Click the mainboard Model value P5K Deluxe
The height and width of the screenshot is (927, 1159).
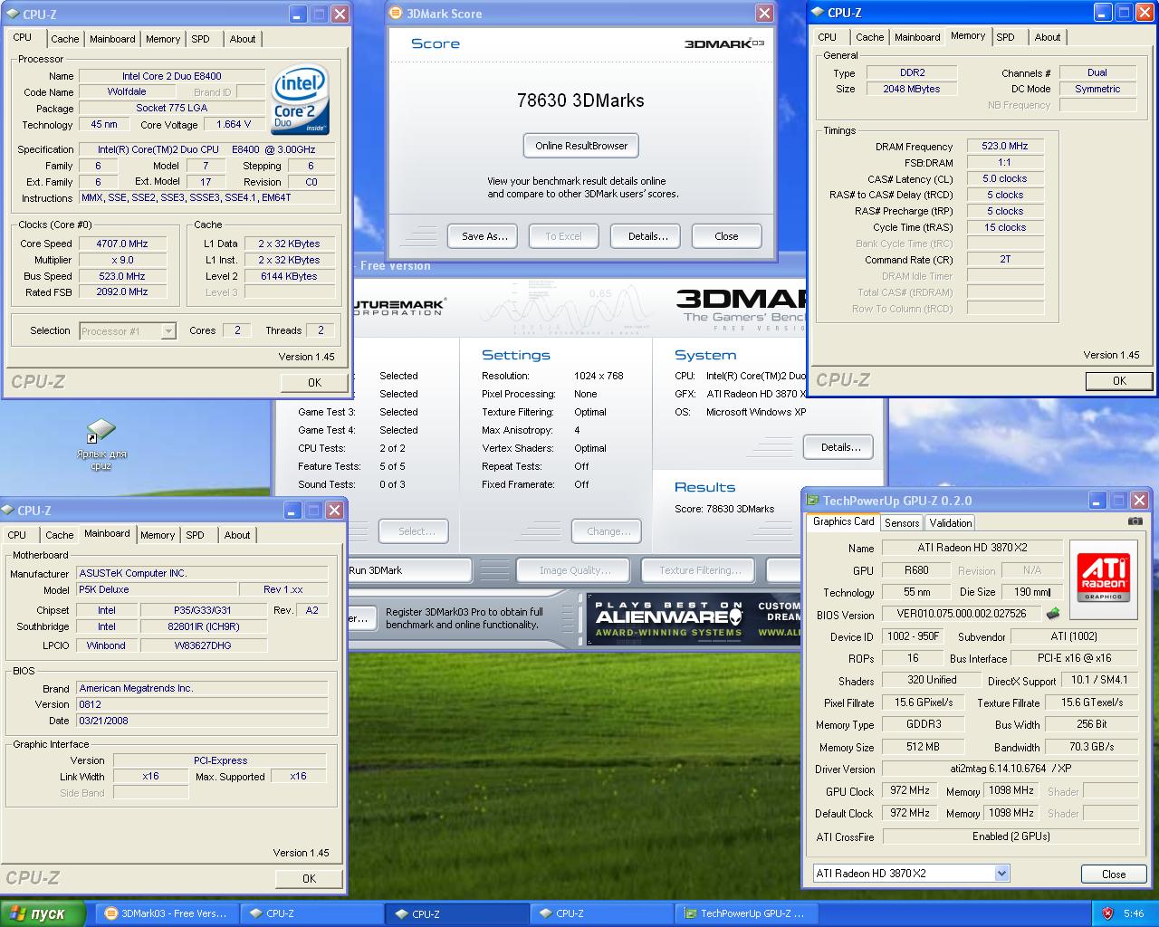[158, 589]
